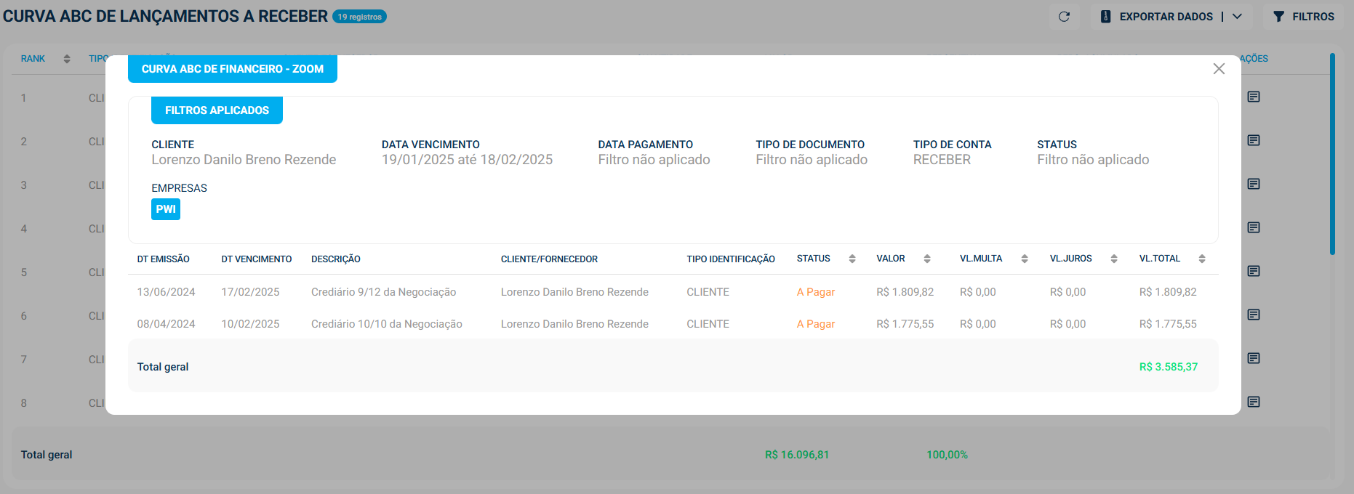Screen dimensions: 1354x494
Task: Click the RECEBER tipo de conta value
Action: (x=942, y=160)
